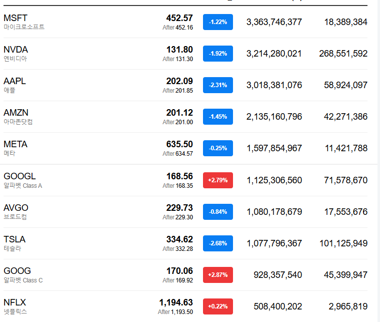
Task: Click the market cap value 1,077,796,367
Action: pyautogui.click(x=274, y=243)
